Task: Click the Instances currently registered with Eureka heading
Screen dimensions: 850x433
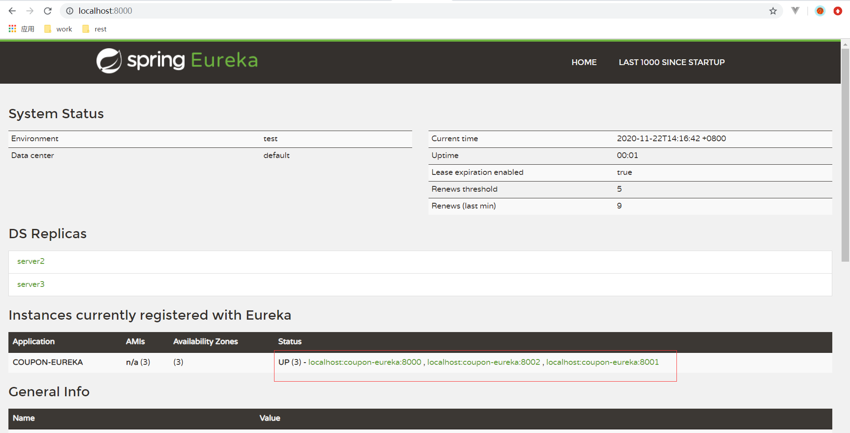Action: pyautogui.click(x=150, y=315)
